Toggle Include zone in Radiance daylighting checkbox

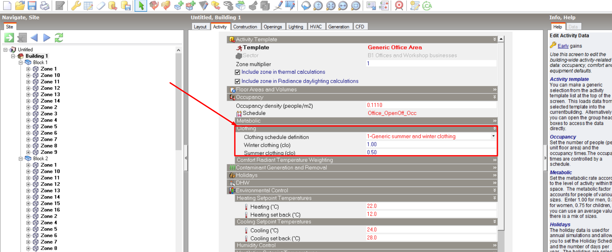[238, 81]
